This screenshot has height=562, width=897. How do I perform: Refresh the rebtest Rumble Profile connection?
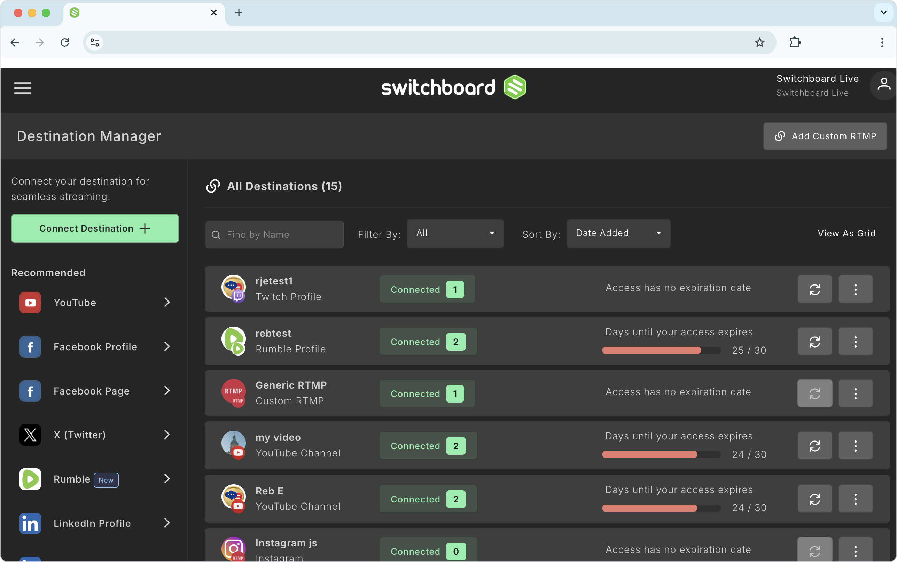(x=814, y=342)
